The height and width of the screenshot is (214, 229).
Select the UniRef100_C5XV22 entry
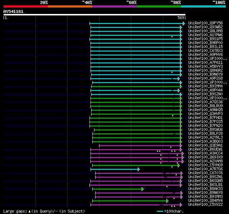[x=205, y=204]
